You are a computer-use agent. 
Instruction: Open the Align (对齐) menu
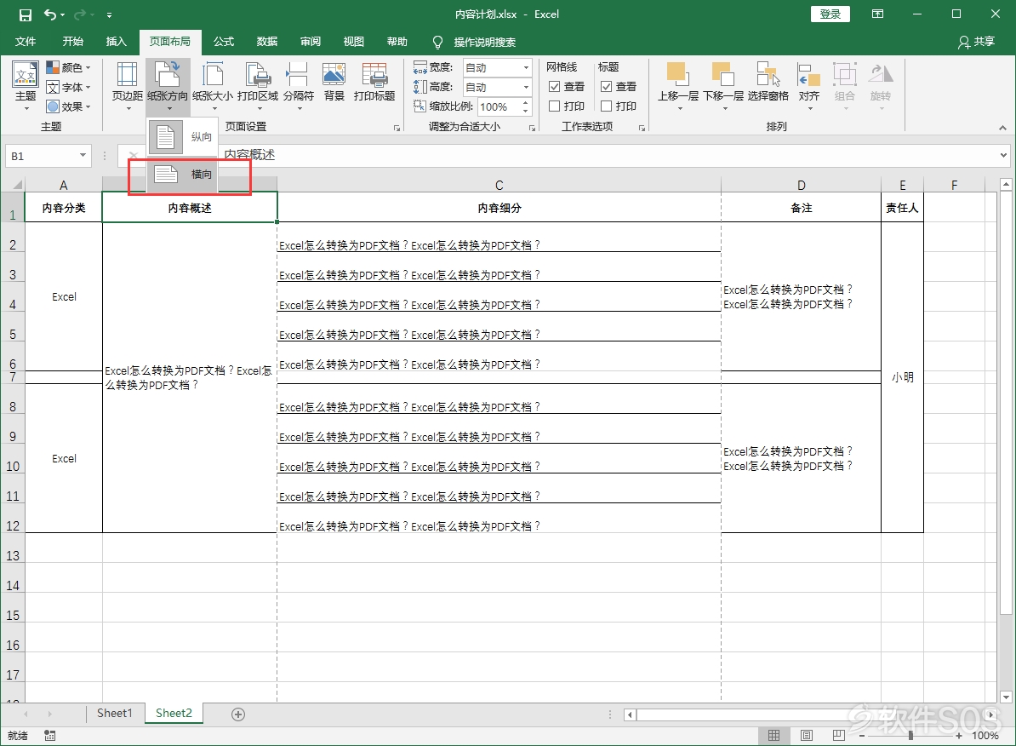pyautogui.click(x=808, y=86)
